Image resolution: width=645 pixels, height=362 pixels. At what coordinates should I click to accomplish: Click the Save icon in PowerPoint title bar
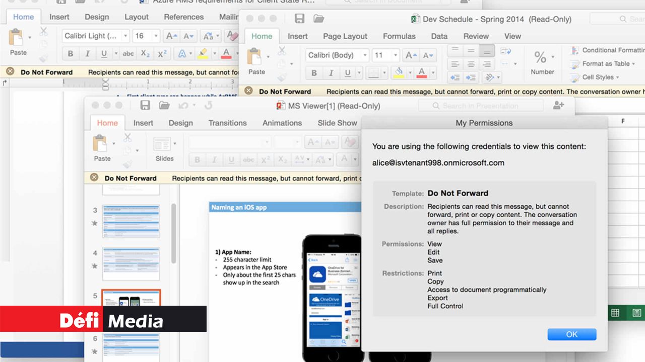(145, 106)
